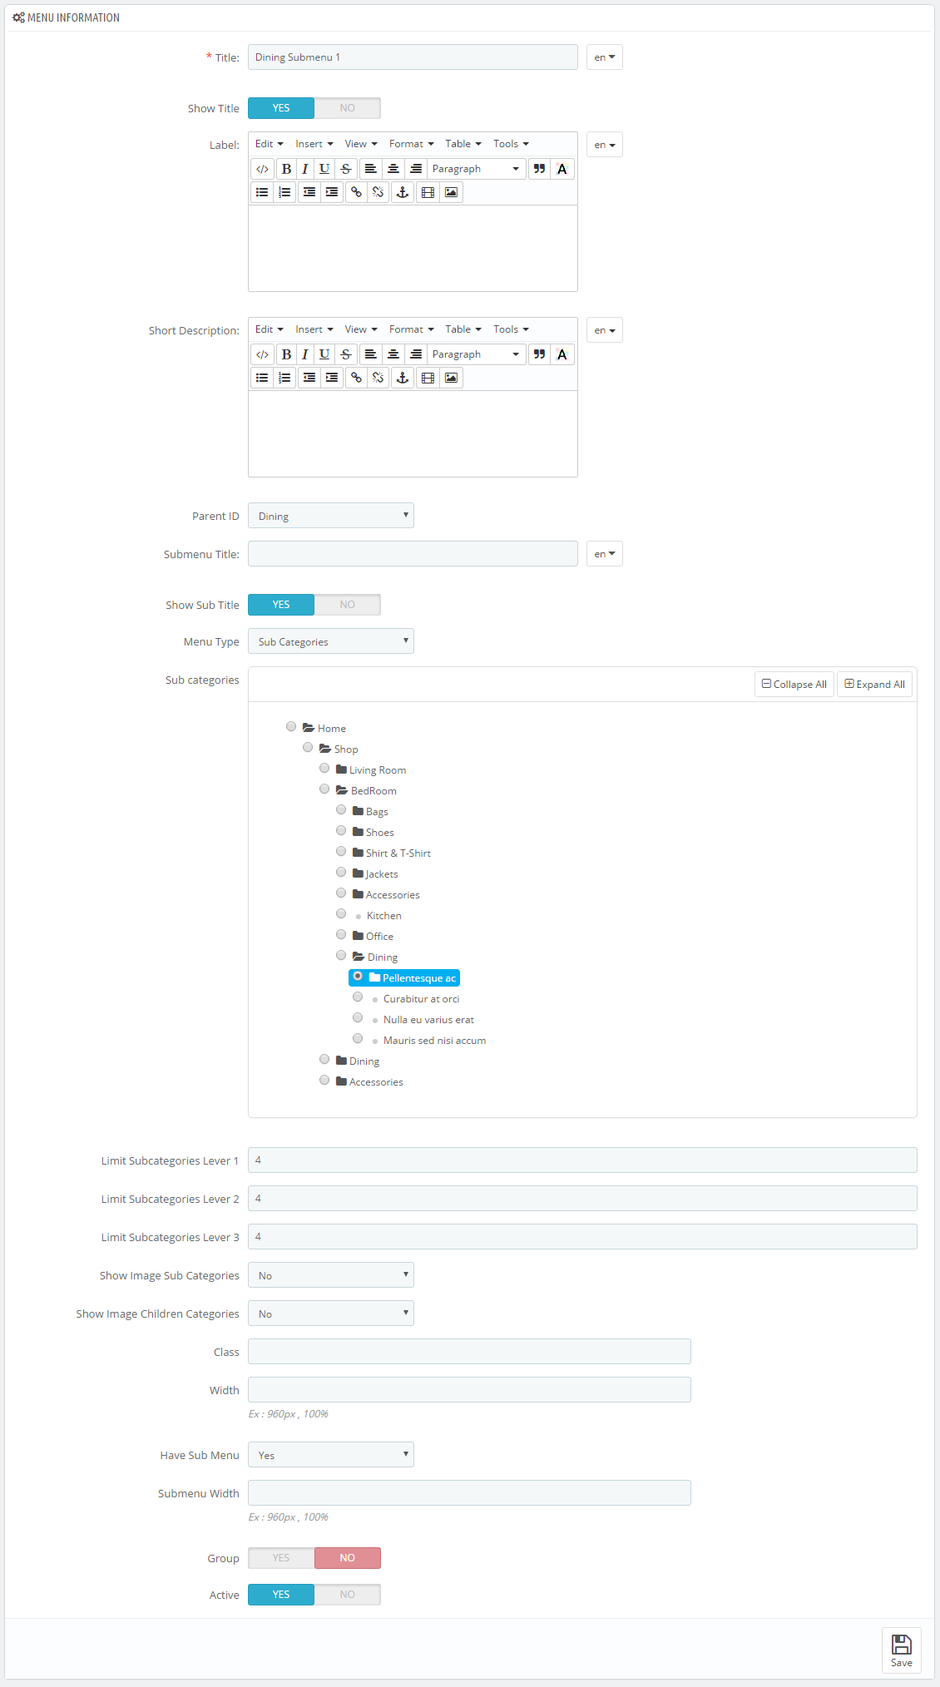Viewport: 940px width, 1687px height.
Task: Open Format menu in Label editor
Action: pyautogui.click(x=411, y=144)
